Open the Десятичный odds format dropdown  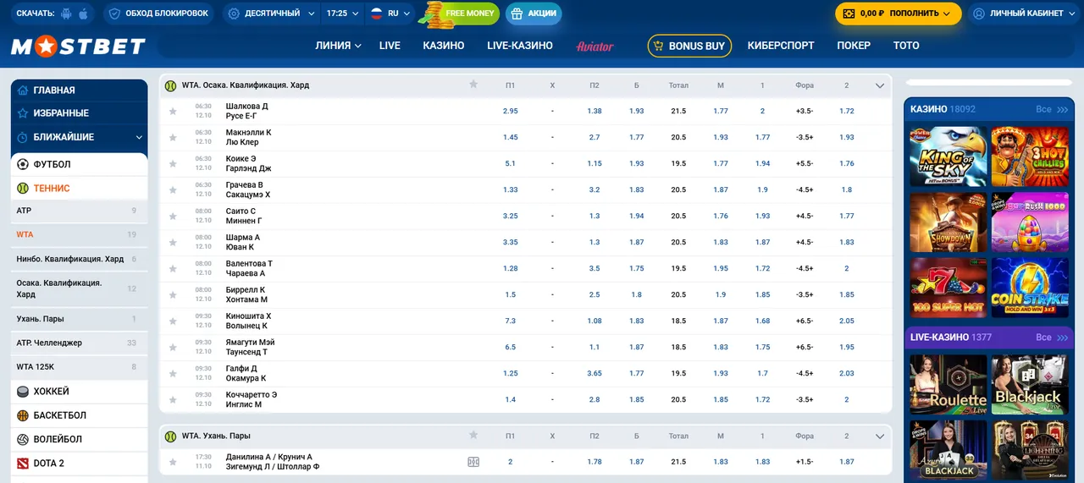(271, 14)
